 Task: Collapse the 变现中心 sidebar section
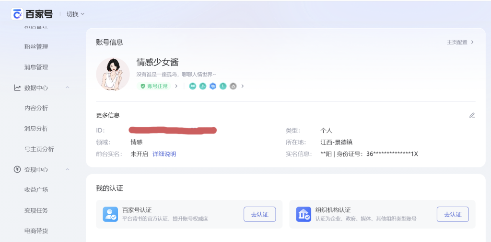[67, 169]
